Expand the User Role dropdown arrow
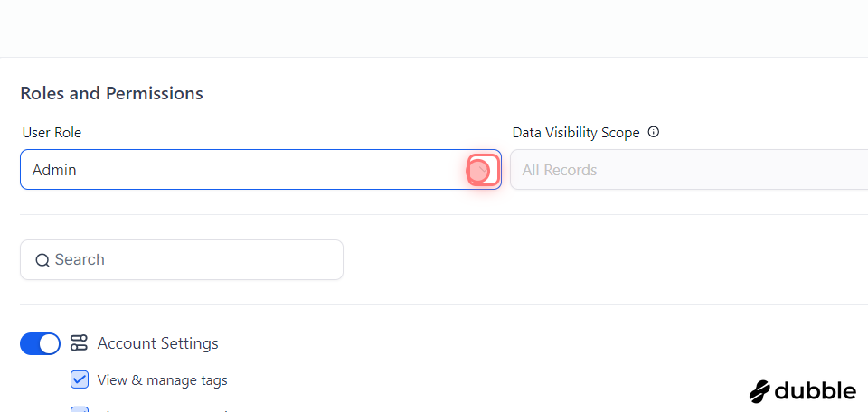The image size is (868, 412). (x=484, y=170)
